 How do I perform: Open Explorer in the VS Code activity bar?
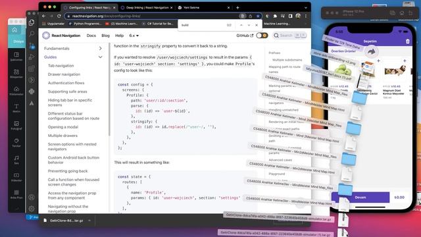pos(32,22)
